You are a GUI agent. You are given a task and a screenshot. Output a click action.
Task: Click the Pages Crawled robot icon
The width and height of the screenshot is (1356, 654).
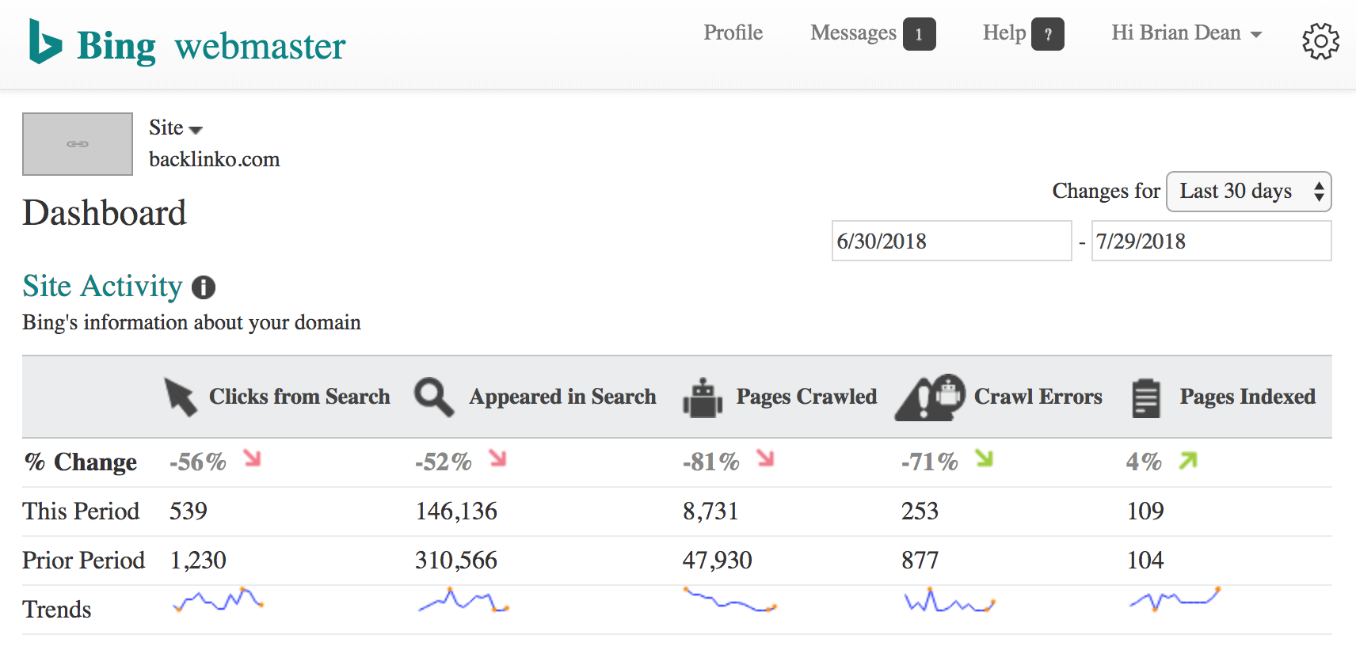point(703,397)
